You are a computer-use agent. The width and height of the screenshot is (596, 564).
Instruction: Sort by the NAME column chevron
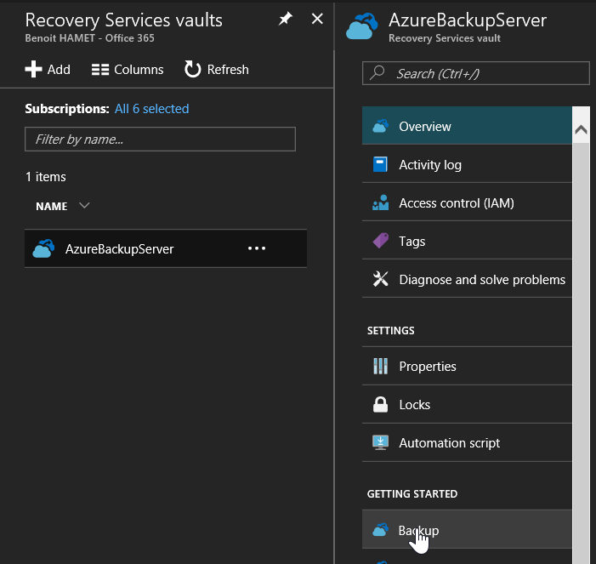click(84, 206)
